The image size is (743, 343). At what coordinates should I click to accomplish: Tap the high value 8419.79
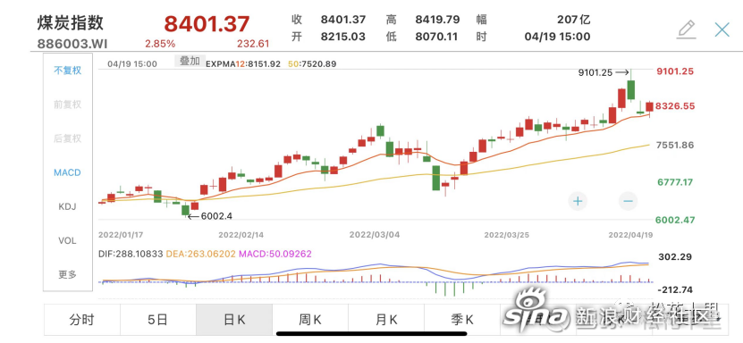coord(437,20)
